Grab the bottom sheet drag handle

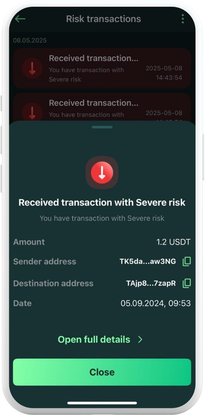coord(102,127)
